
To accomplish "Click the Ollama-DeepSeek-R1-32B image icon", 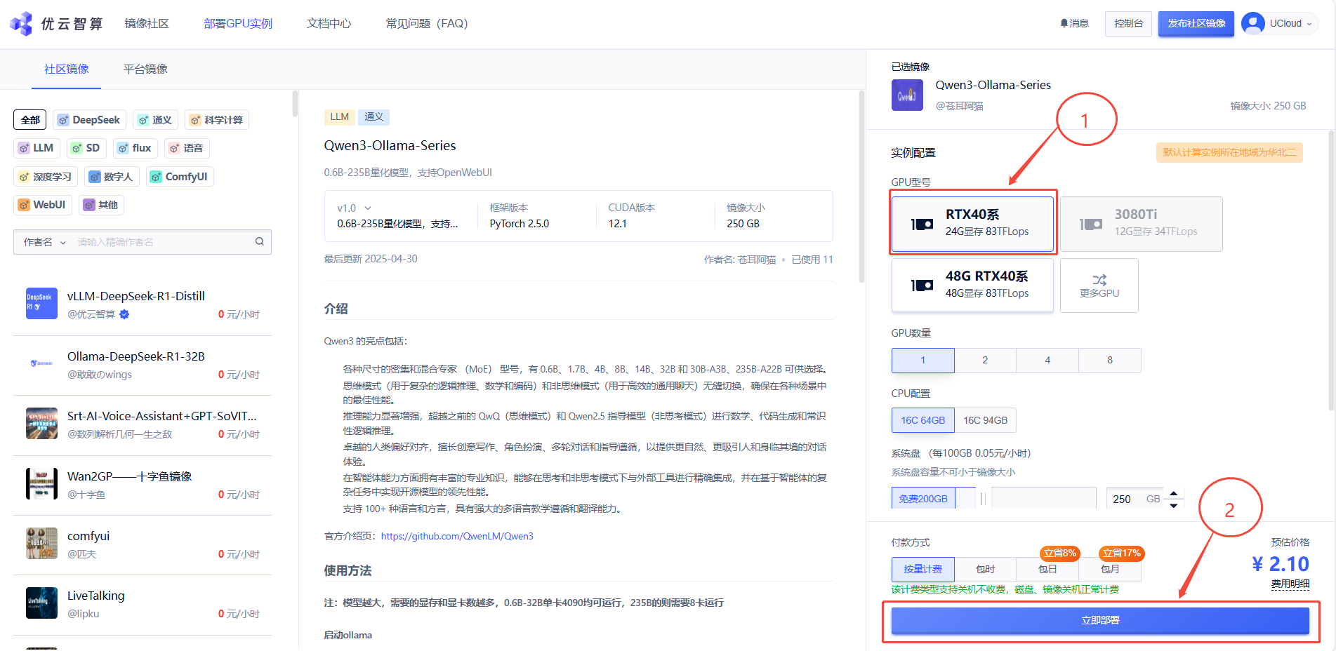I will tap(41, 363).
